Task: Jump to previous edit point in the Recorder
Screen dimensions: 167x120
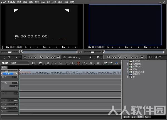Action: coord(151,57)
